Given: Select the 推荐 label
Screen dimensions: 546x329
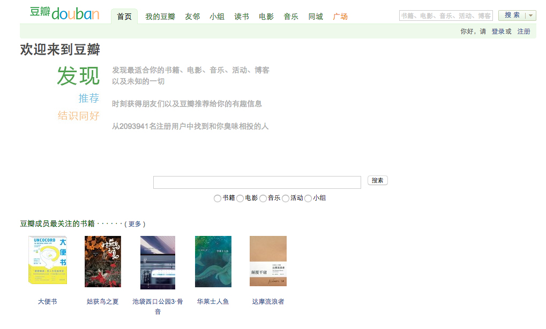Looking at the screenshot, I should tap(89, 98).
